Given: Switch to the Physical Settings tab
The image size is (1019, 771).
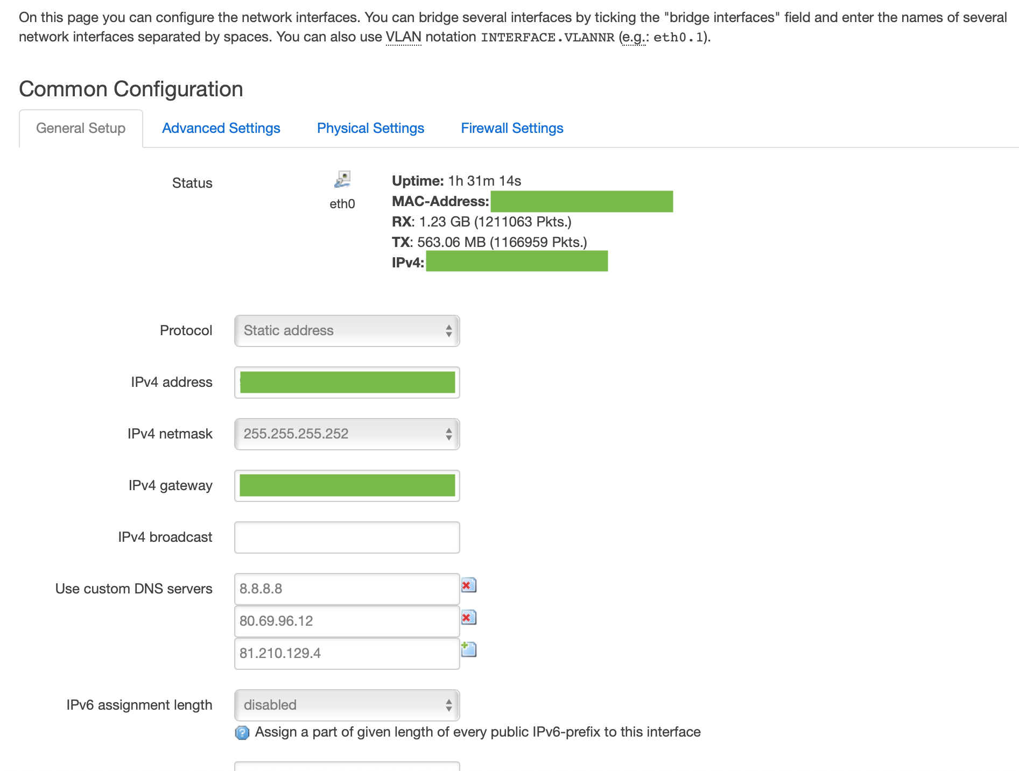Looking at the screenshot, I should [370, 128].
